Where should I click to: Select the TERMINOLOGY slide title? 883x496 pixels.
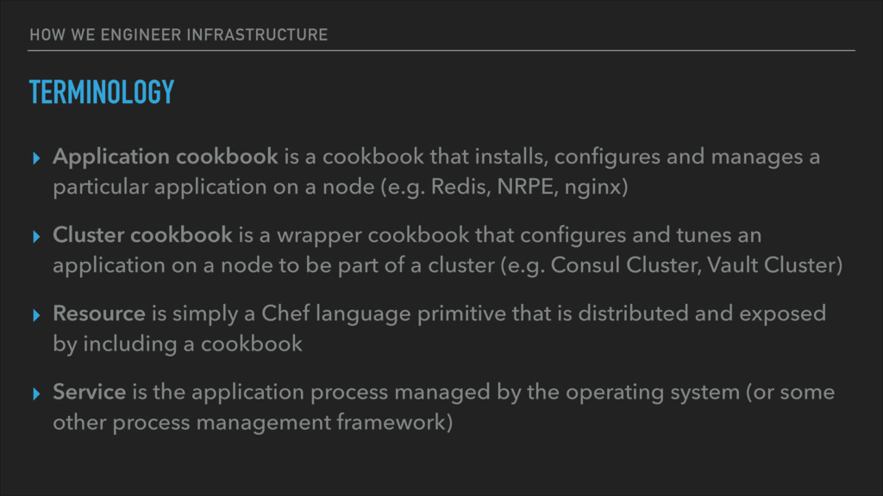coord(102,91)
